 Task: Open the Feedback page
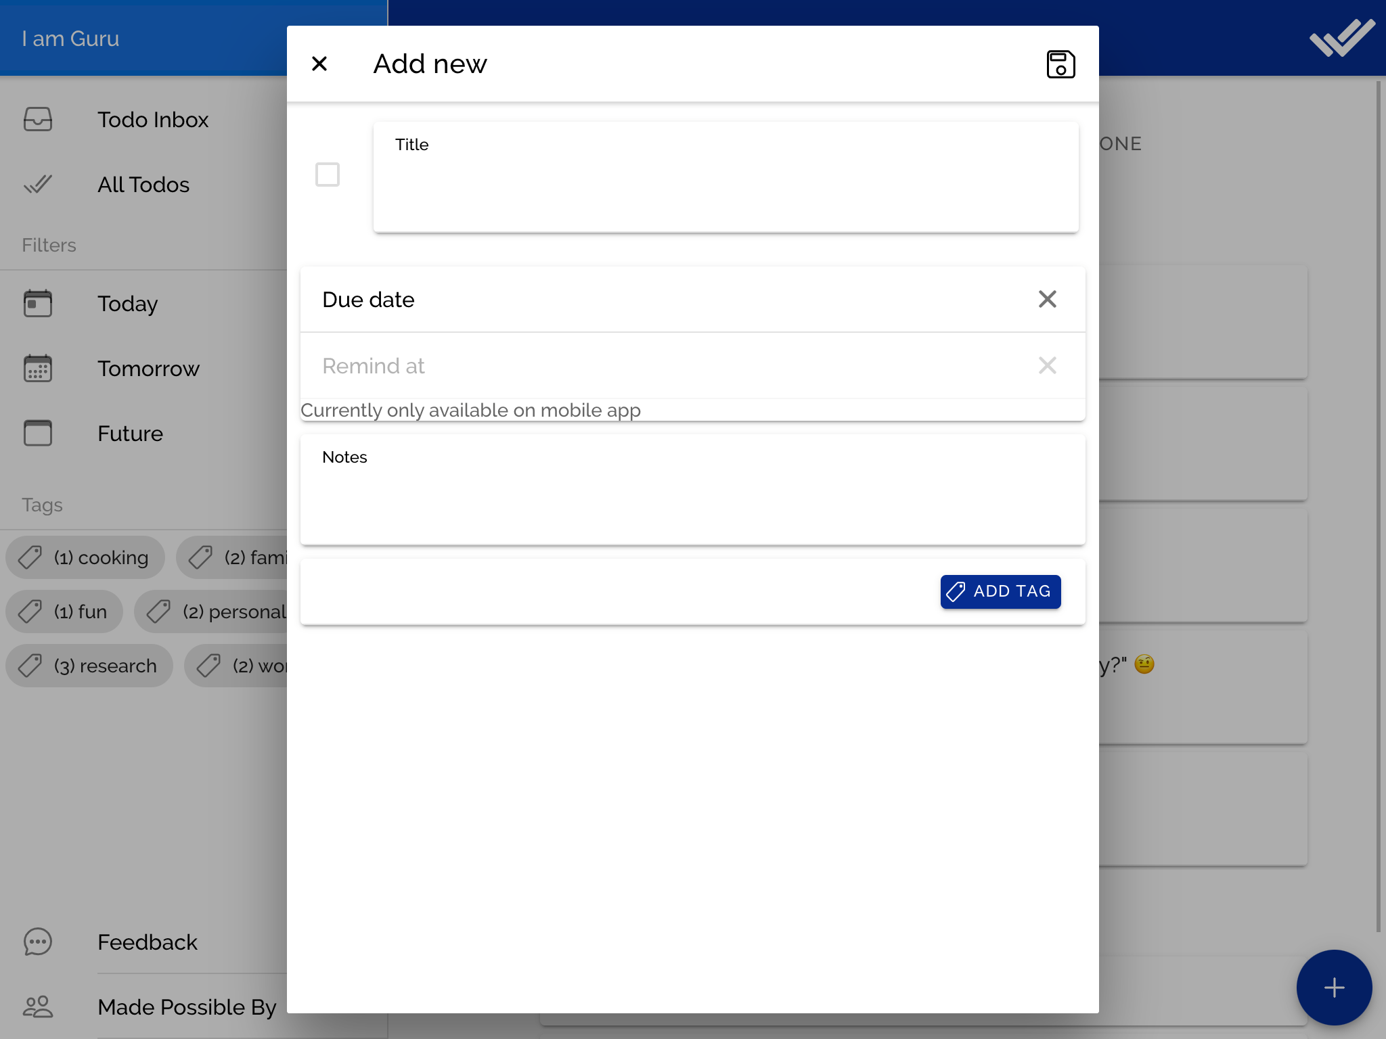click(148, 942)
